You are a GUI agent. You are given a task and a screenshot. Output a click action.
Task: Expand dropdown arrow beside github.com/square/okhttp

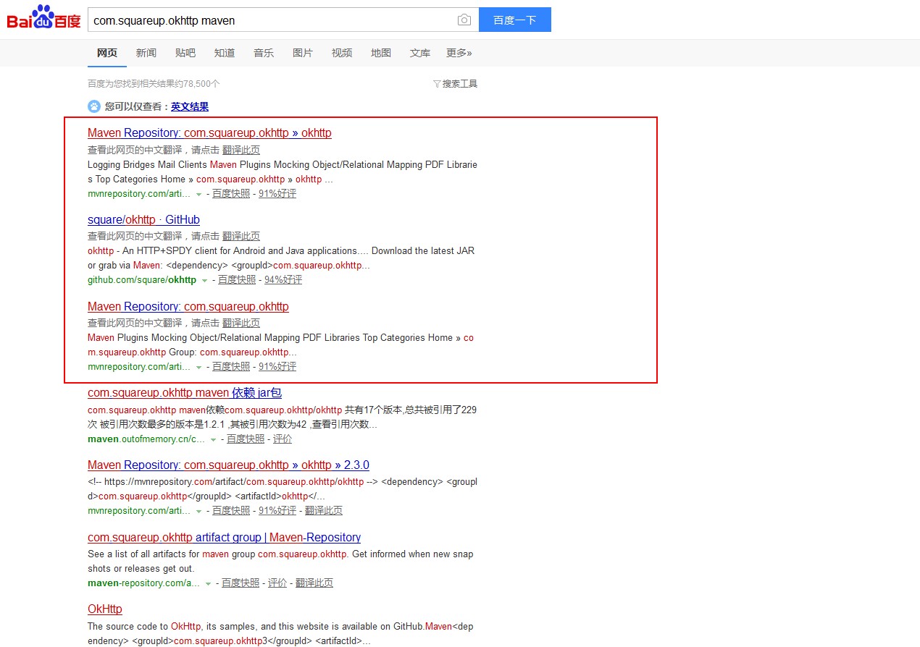(204, 280)
